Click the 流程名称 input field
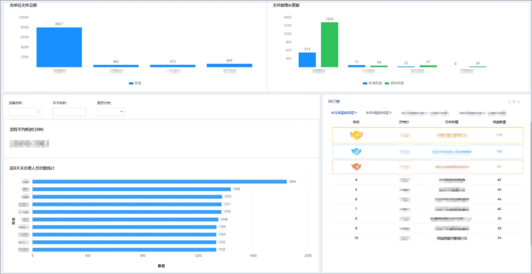The width and height of the screenshot is (532, 274). 25,112
